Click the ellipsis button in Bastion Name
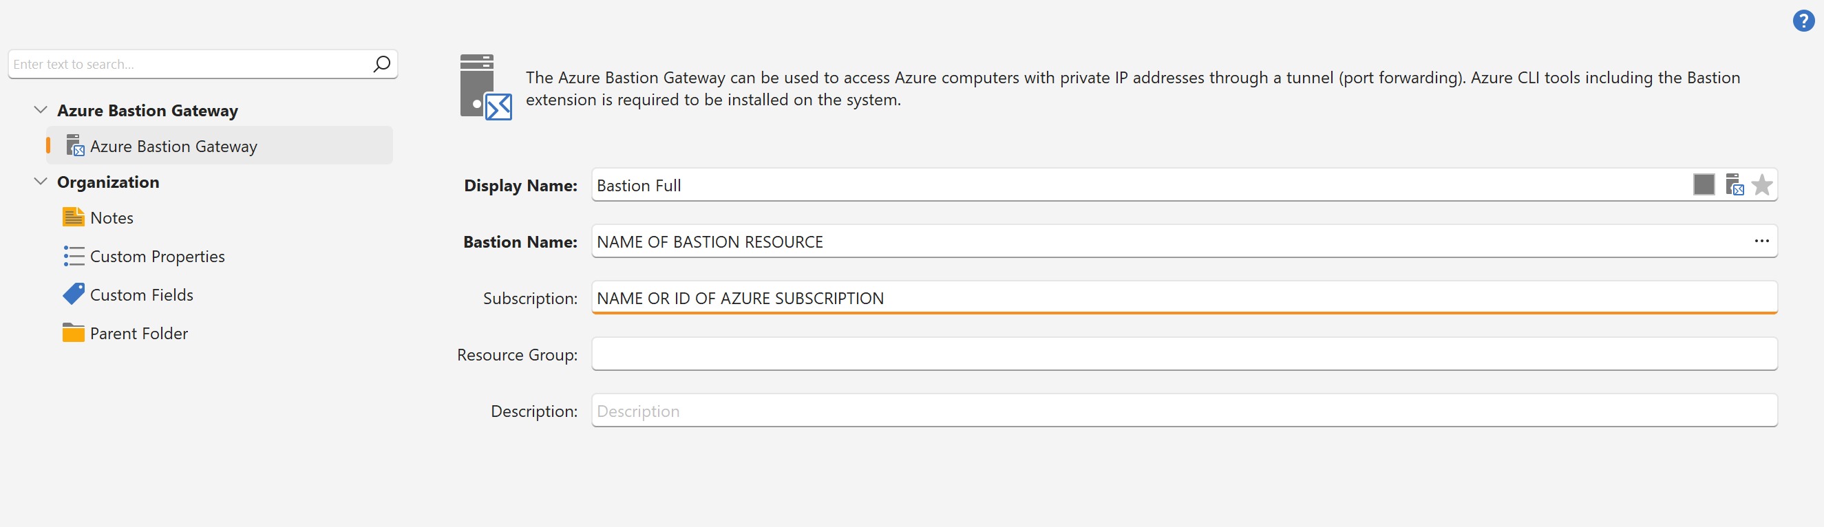 pos(1761,241)
